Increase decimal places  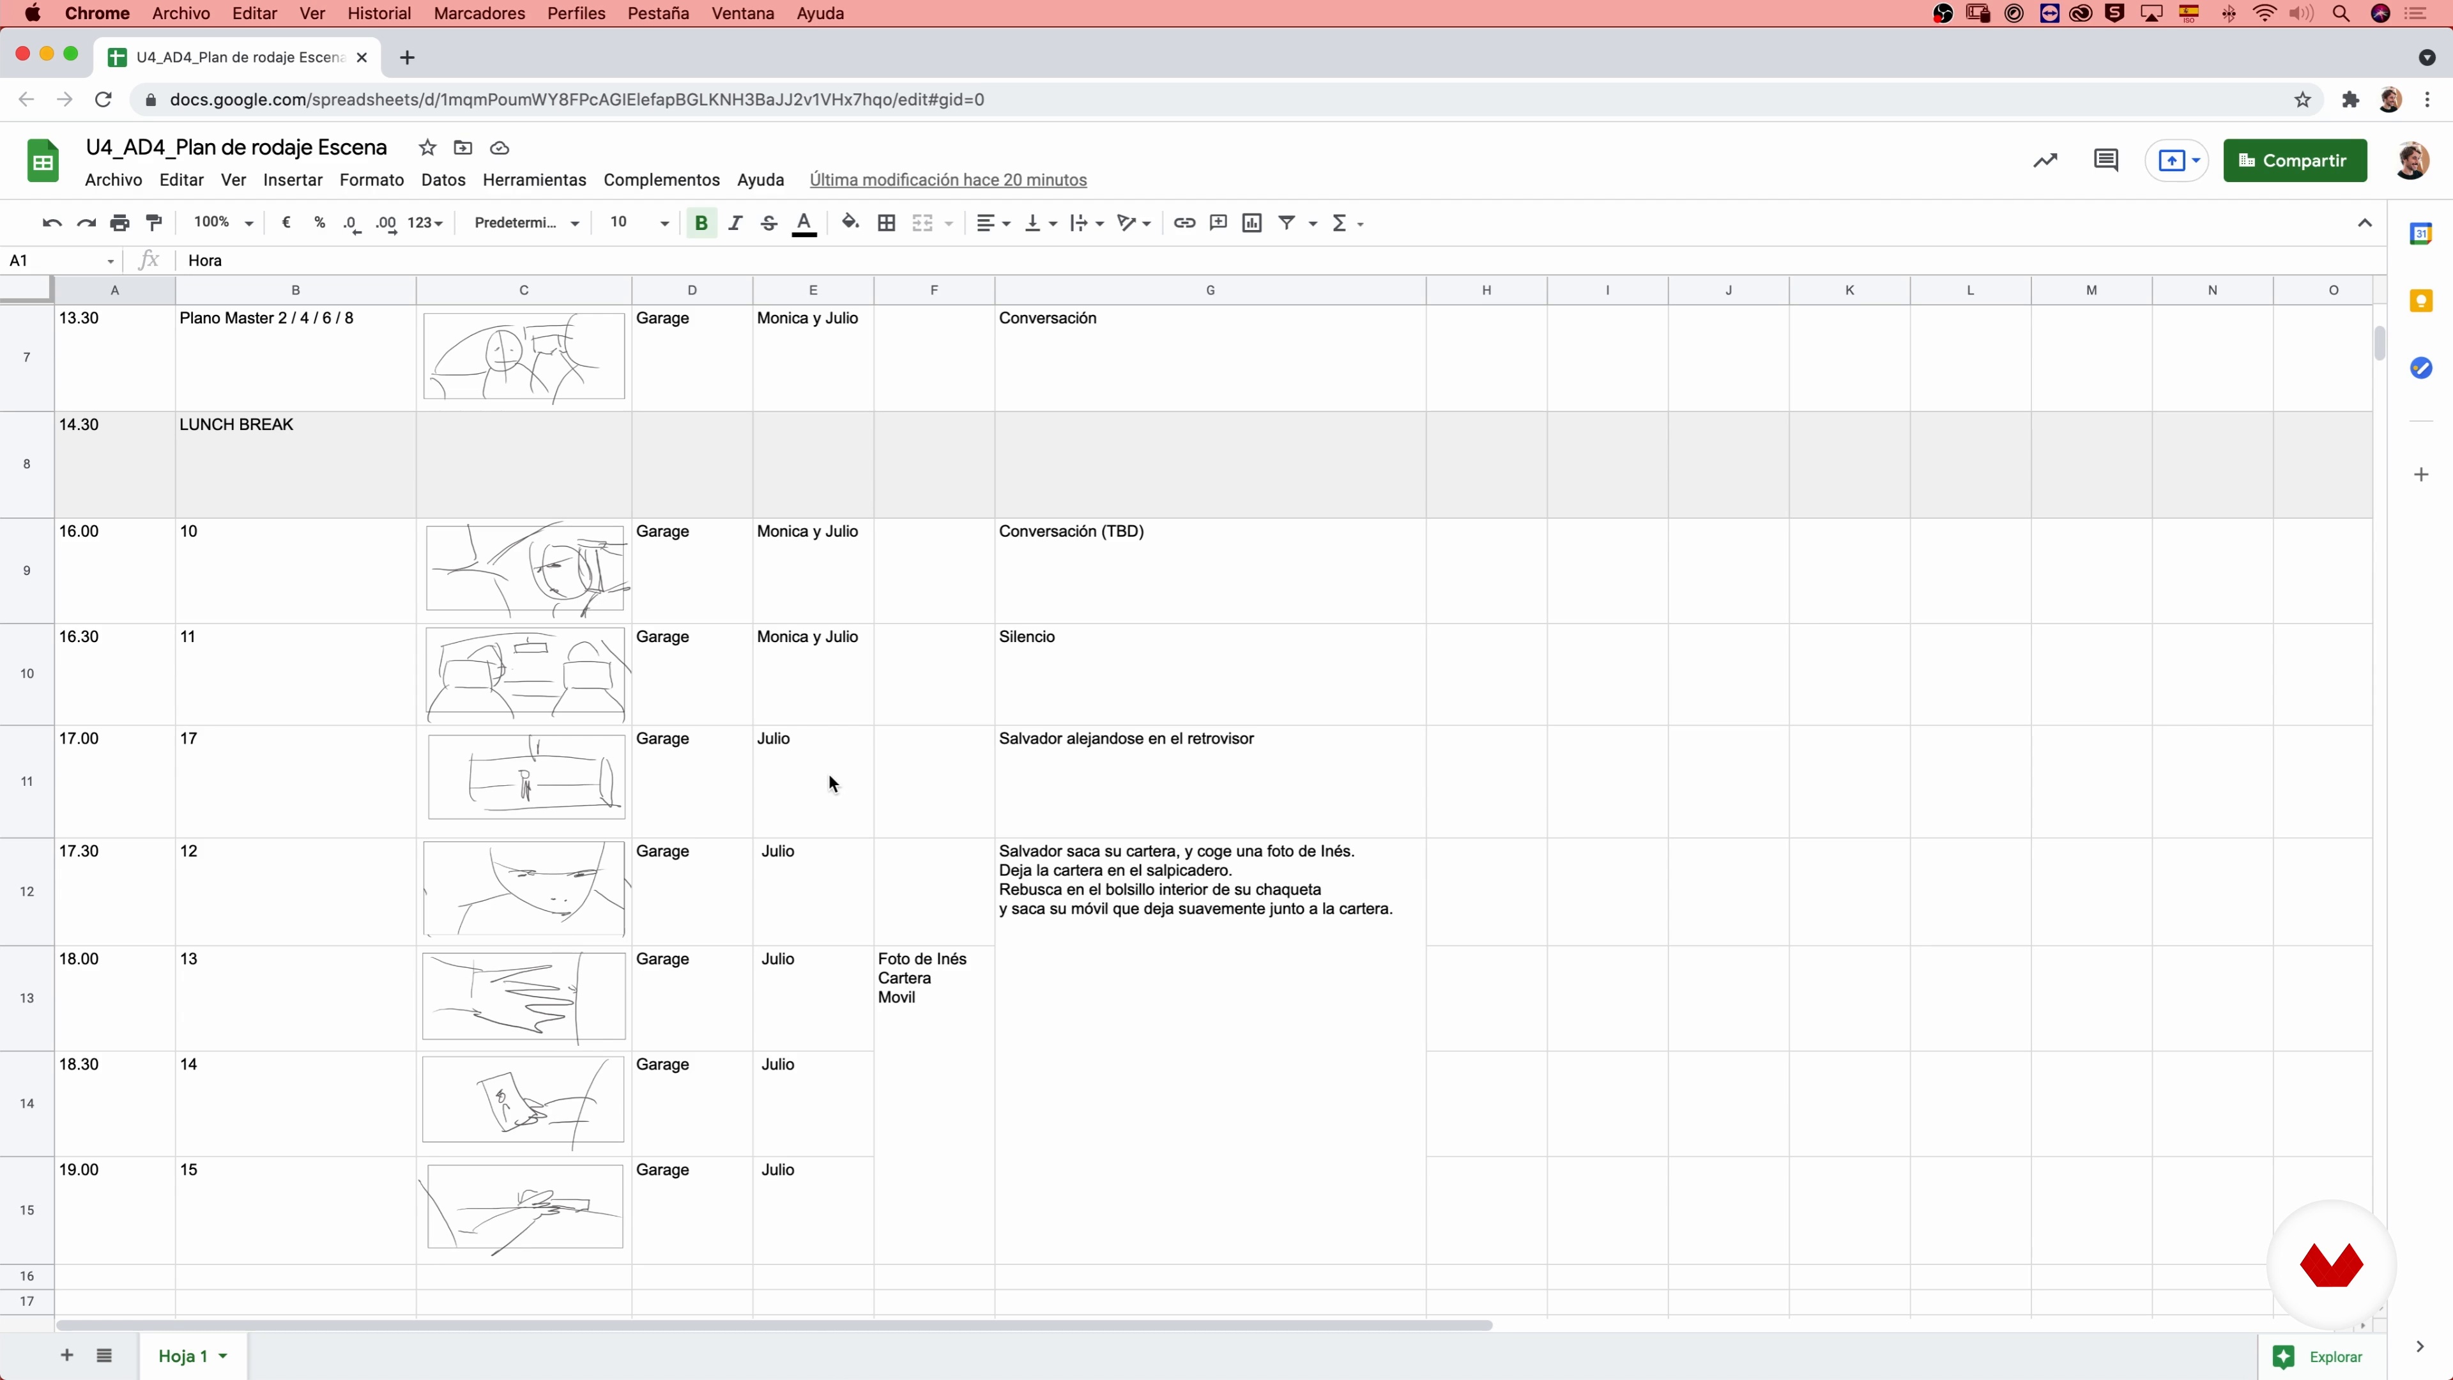pos(386,223)
